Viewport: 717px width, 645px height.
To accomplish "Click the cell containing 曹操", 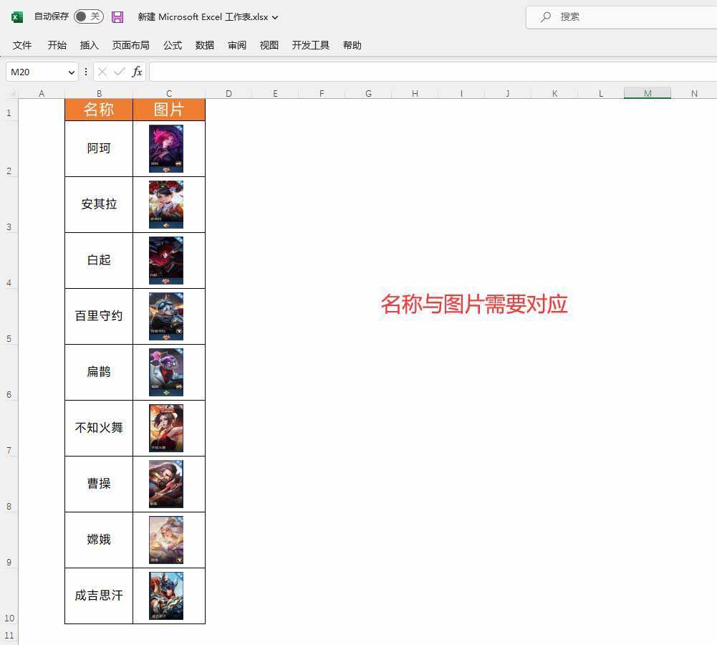I will pos(99,484).
